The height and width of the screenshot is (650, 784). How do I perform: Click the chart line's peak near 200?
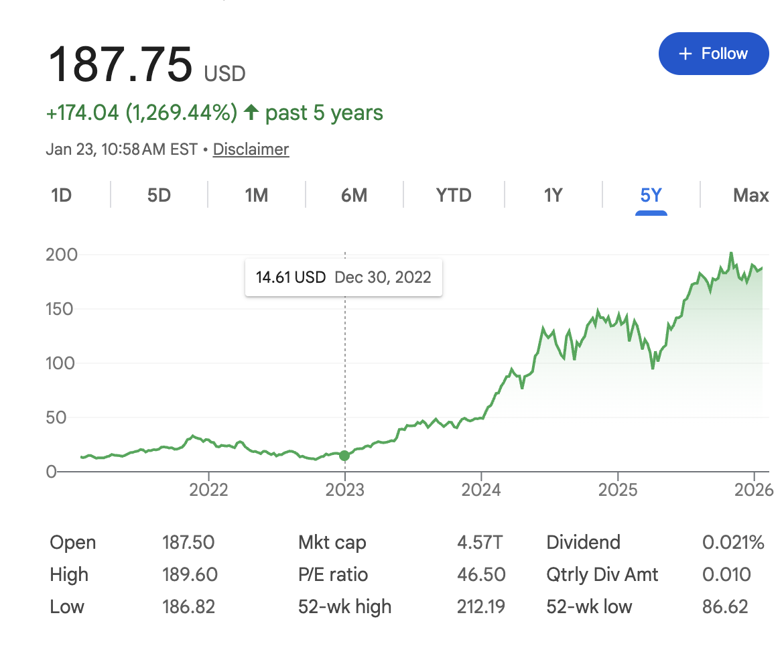pyautogui.click(x=730, y=253)
